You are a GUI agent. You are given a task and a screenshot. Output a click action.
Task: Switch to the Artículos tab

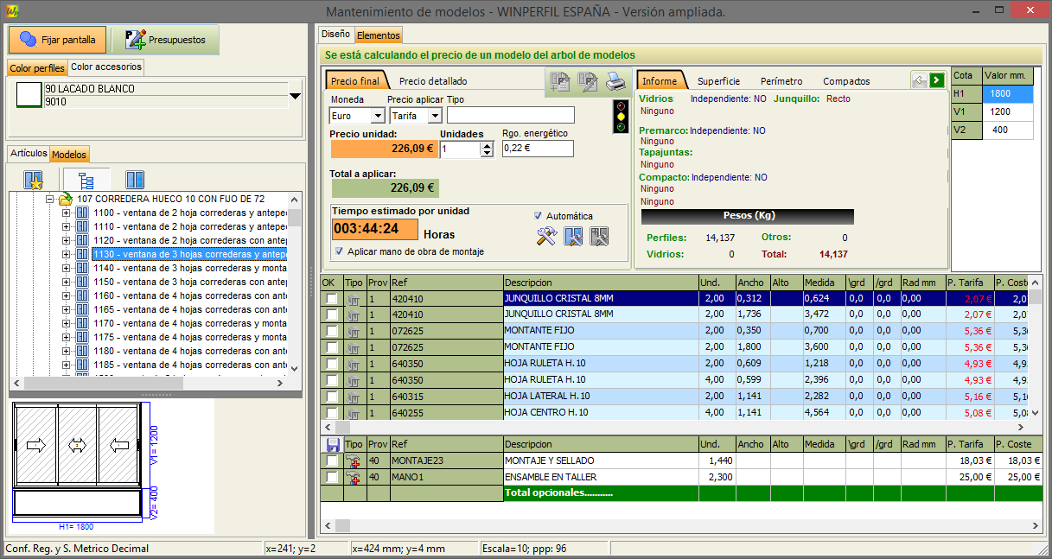[x=29, y=153]
